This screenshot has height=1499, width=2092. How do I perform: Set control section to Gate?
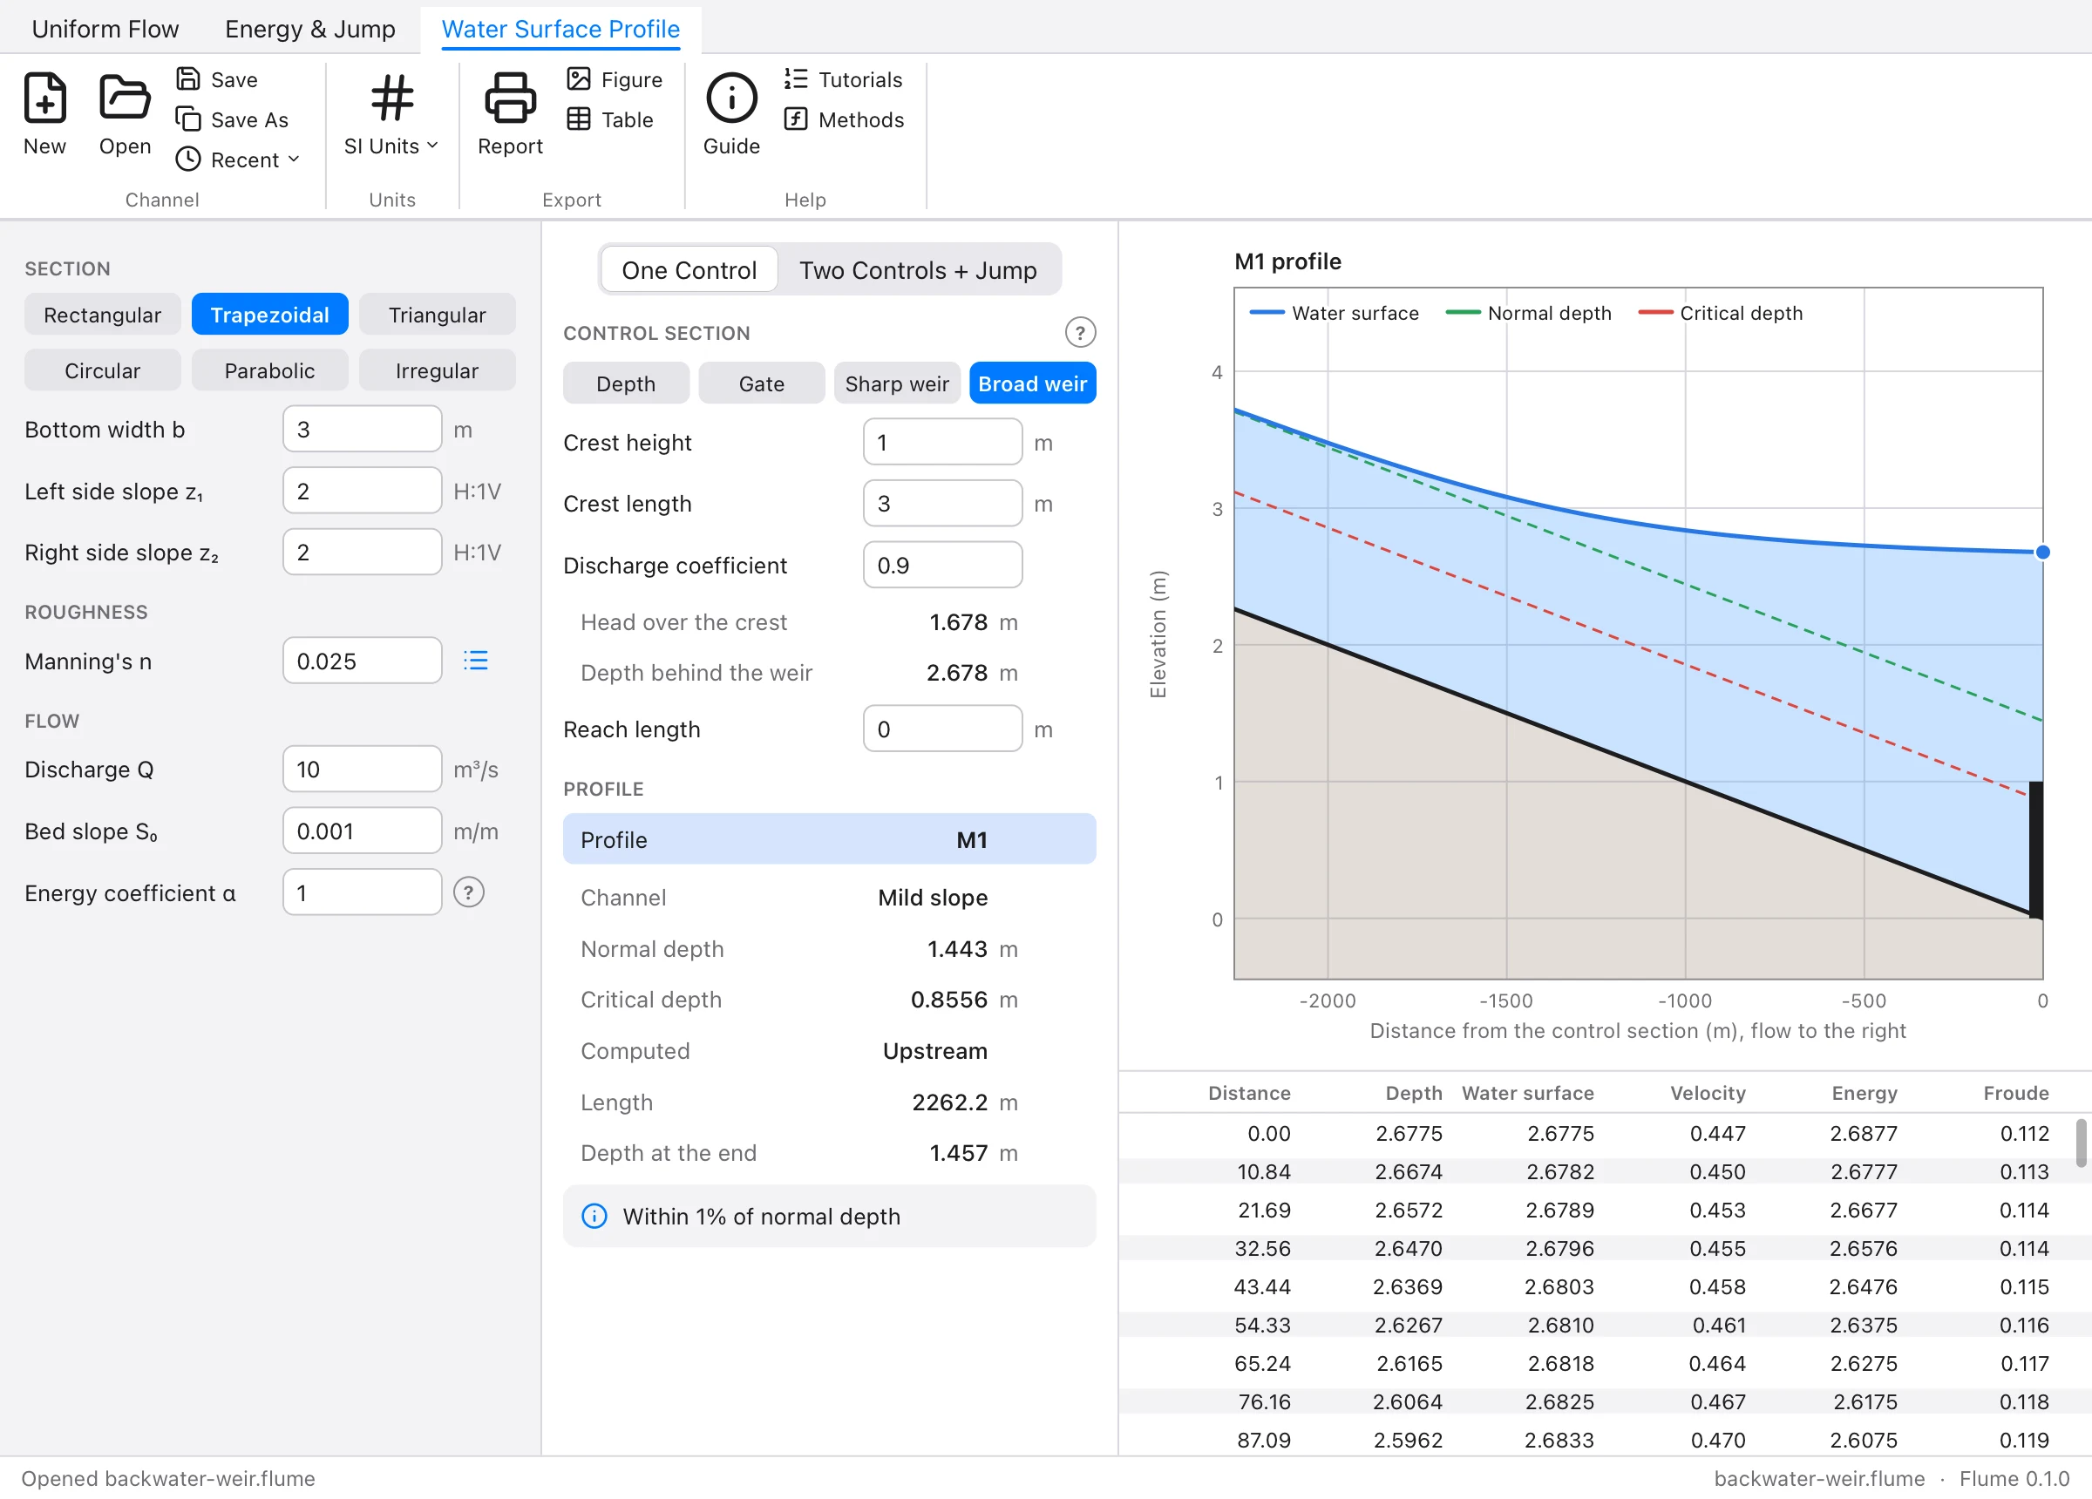point(762,383)
